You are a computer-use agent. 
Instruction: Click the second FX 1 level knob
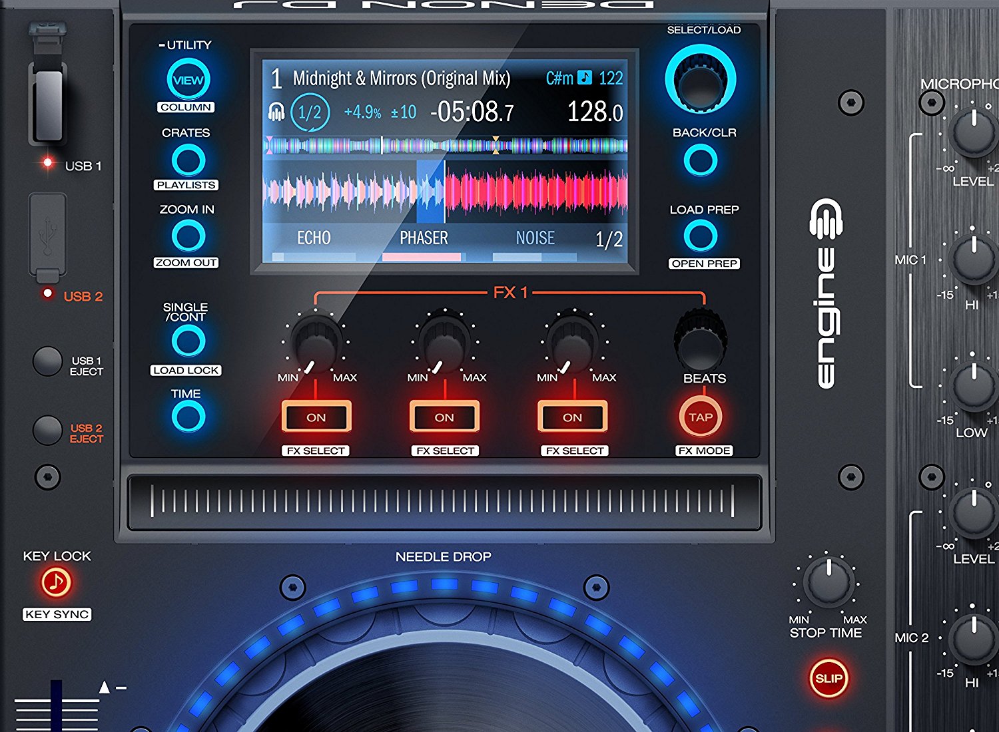[444, 343]
